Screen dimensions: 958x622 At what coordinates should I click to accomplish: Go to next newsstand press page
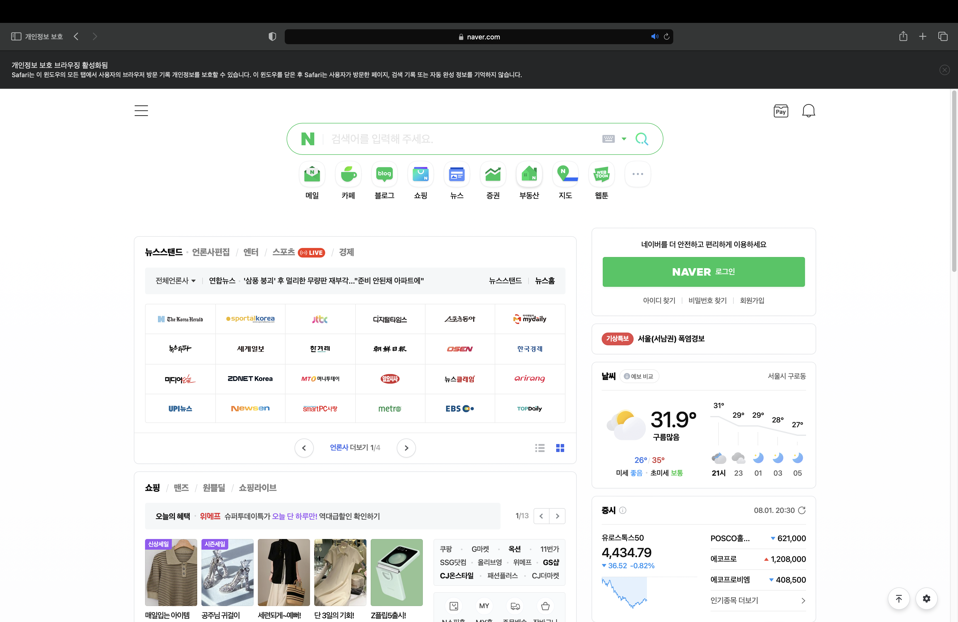[406, 448]
